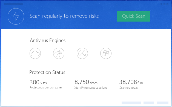The width and height of the screenshot is (172, 107).
Task: Click the Protection Status heading
Action: tap(47, 72)
